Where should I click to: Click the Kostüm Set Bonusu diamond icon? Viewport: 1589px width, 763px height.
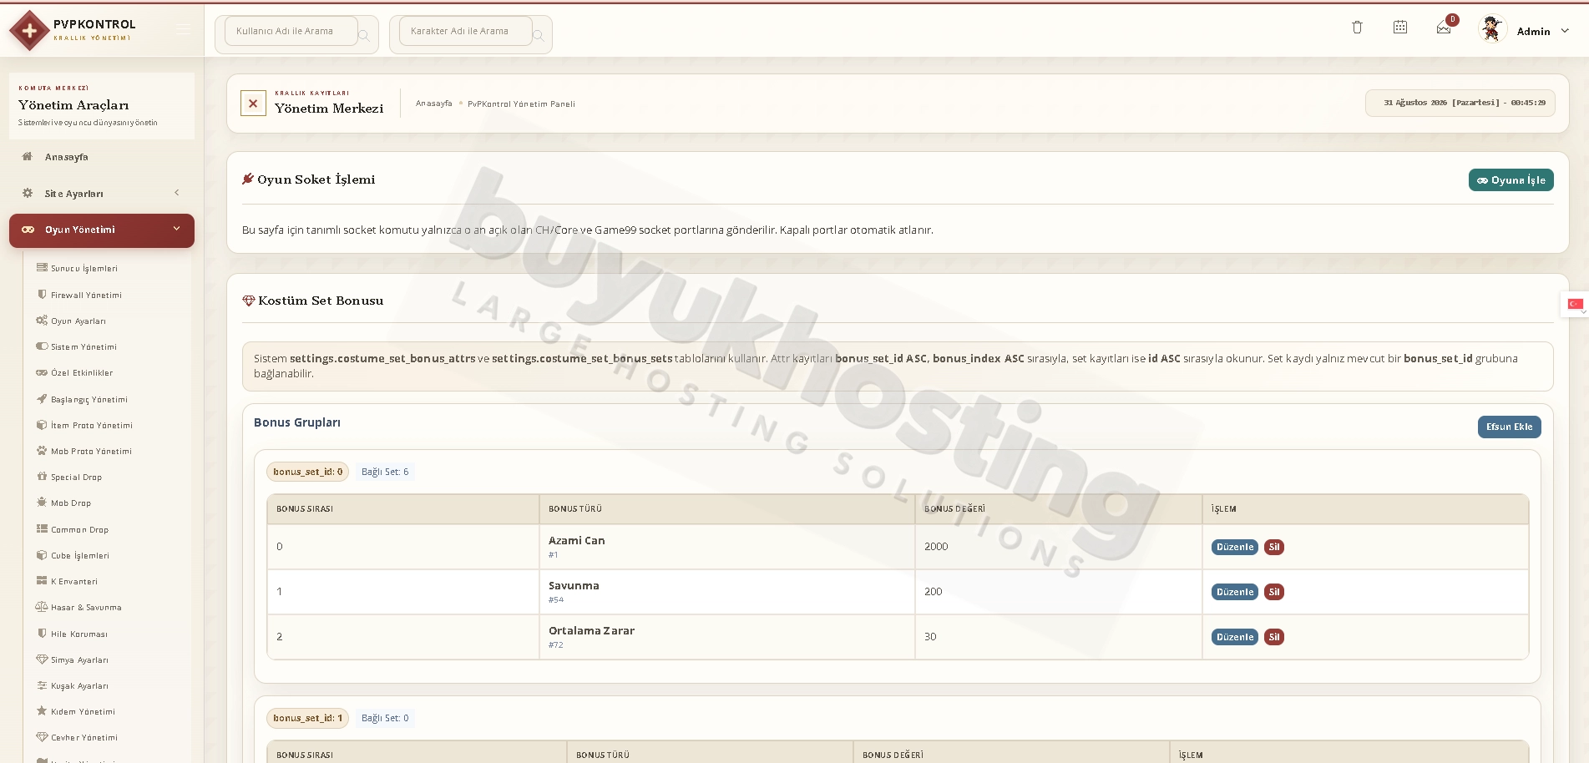[x=248, y=301]
